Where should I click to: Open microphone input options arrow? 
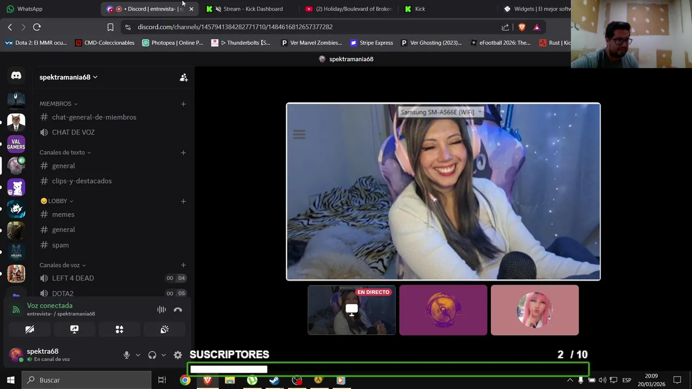coord(138,355)
